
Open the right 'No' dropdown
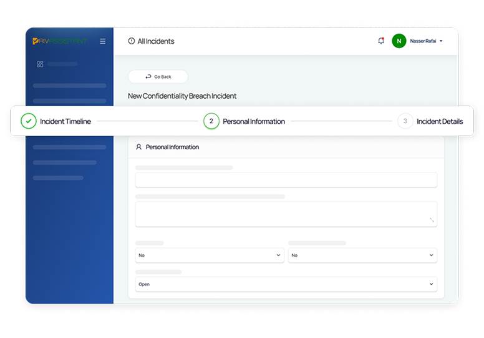[x=362, y=255]
